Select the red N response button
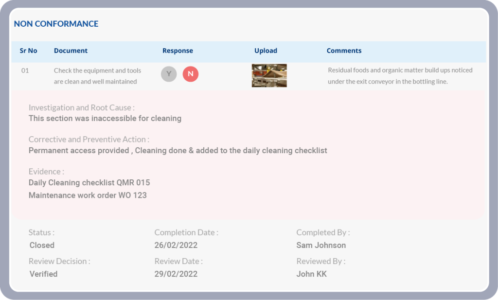This screenshot has width=498, height=300. [x=191, y=74]
